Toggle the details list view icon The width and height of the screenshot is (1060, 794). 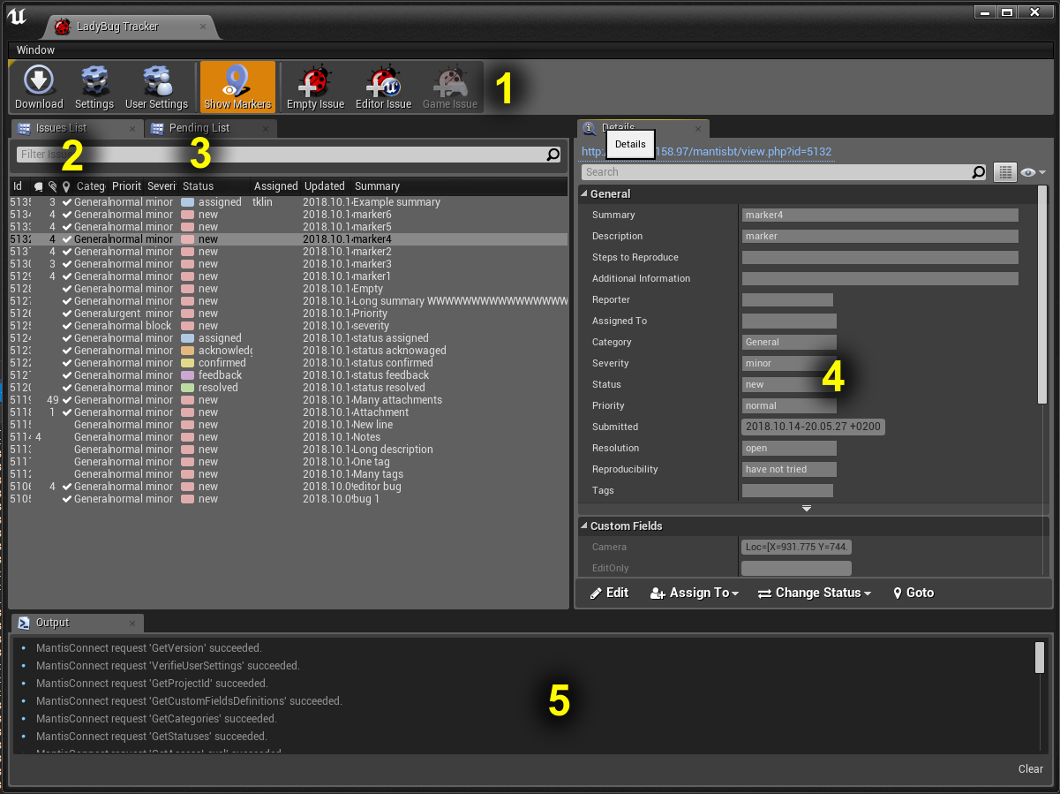[x=1004, y=172]
